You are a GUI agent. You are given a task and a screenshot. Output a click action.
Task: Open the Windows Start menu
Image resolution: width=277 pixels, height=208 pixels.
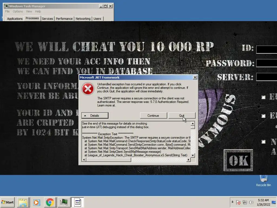(x=8, y=202)
